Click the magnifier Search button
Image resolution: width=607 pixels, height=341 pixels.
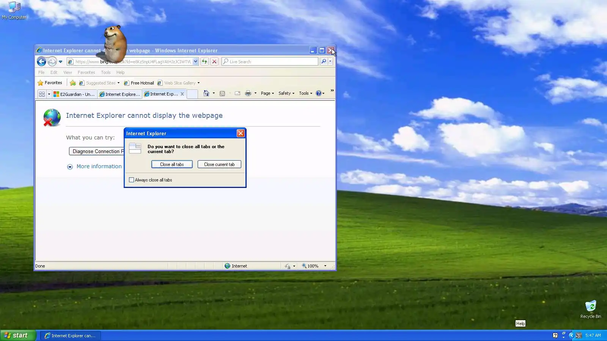[x=324, y=61]
